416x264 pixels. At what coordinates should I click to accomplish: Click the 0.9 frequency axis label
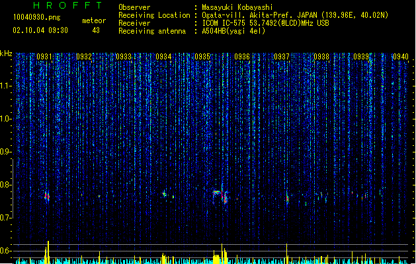(6, 152)
